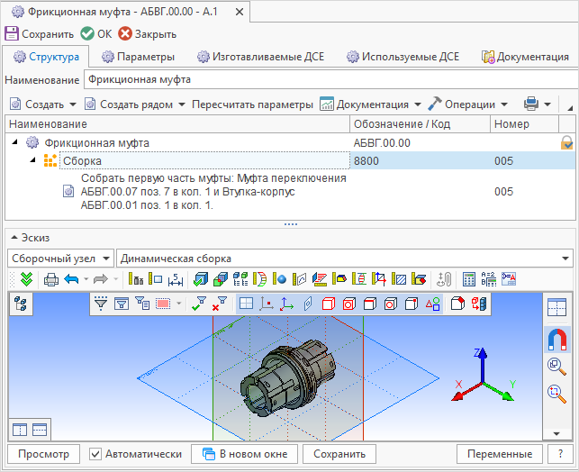The height and width of the screenshot is (472, 579).
Task: Click the bottom Сохранить button
Action: (339, 454)
